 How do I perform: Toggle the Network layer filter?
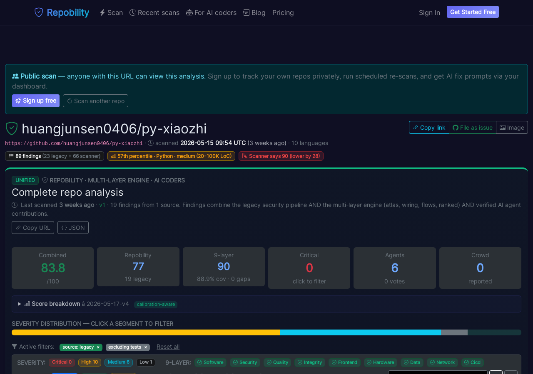pyautogui.click(x=442, y=362)
